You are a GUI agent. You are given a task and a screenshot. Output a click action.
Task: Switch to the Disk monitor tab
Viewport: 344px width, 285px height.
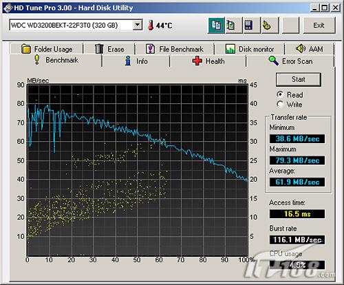250,49
